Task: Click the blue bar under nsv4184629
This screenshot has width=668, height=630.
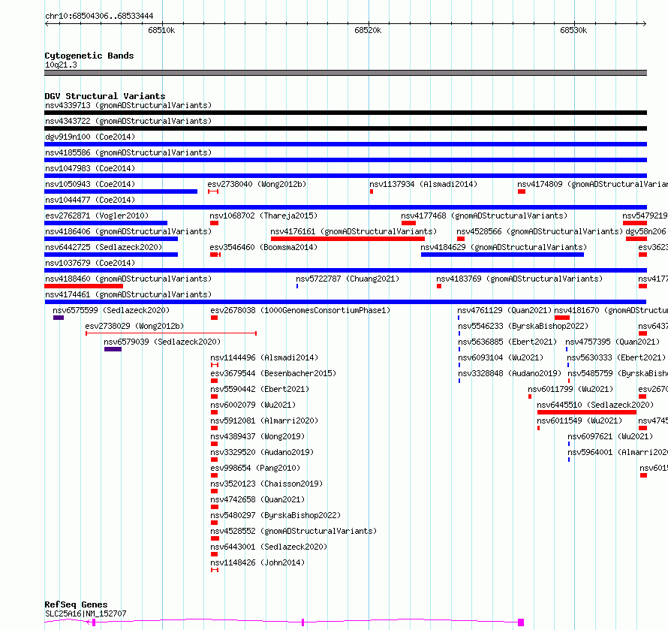Action: click(502, 255)
